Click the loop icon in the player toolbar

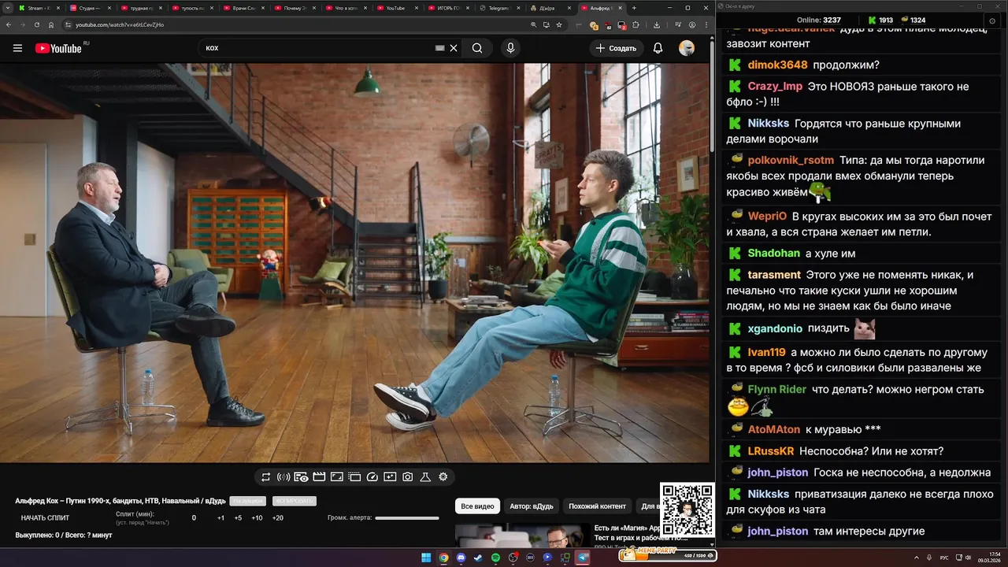pyautogui.click(x=266, y=476)
